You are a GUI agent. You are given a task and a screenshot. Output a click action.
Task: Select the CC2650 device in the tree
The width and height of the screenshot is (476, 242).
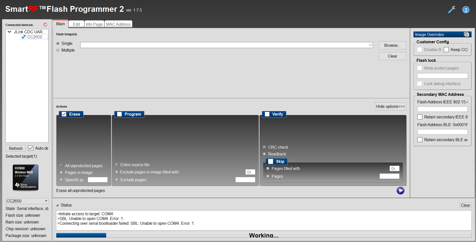click(35, 37)
